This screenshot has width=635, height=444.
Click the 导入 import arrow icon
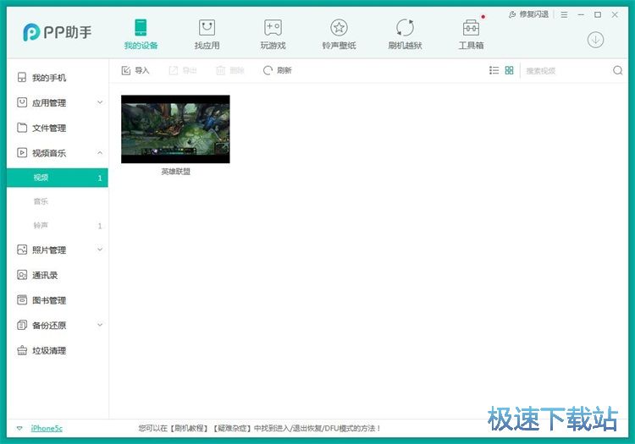pos(126,70)
